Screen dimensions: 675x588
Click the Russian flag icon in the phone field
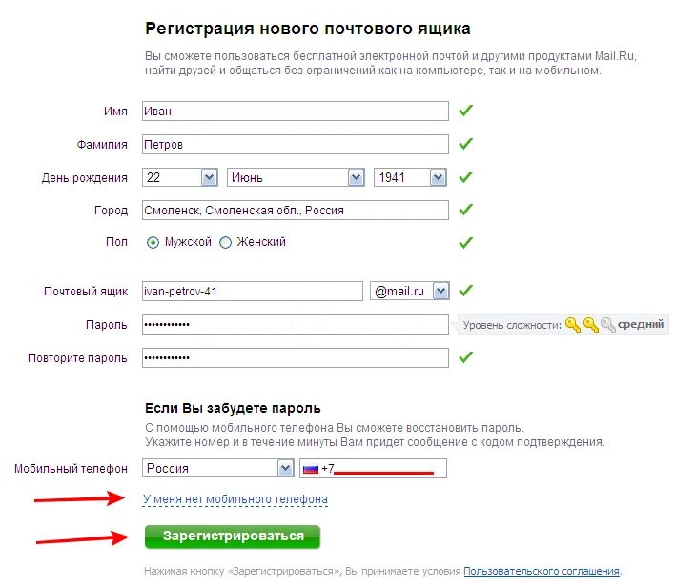tap(311, 469)
